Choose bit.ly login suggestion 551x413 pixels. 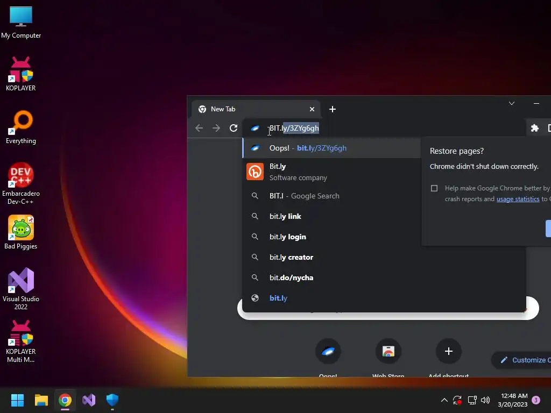331,237
